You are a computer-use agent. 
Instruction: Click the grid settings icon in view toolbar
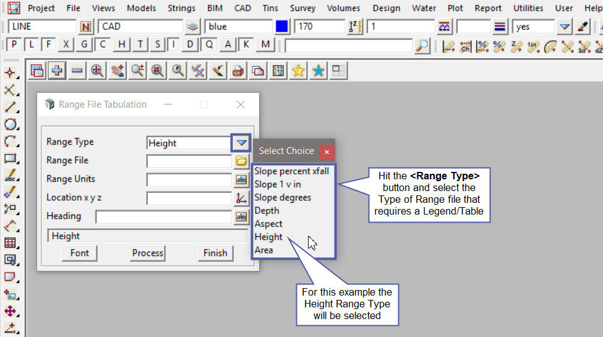[278, 70]
